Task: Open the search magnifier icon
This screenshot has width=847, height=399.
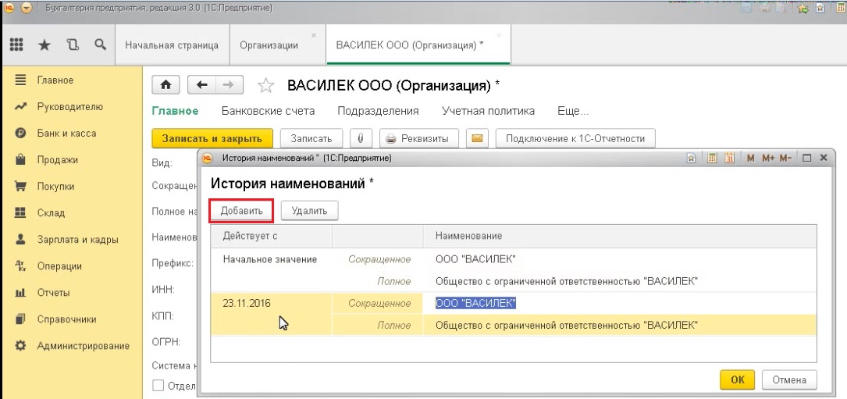Action: [100, 45]
